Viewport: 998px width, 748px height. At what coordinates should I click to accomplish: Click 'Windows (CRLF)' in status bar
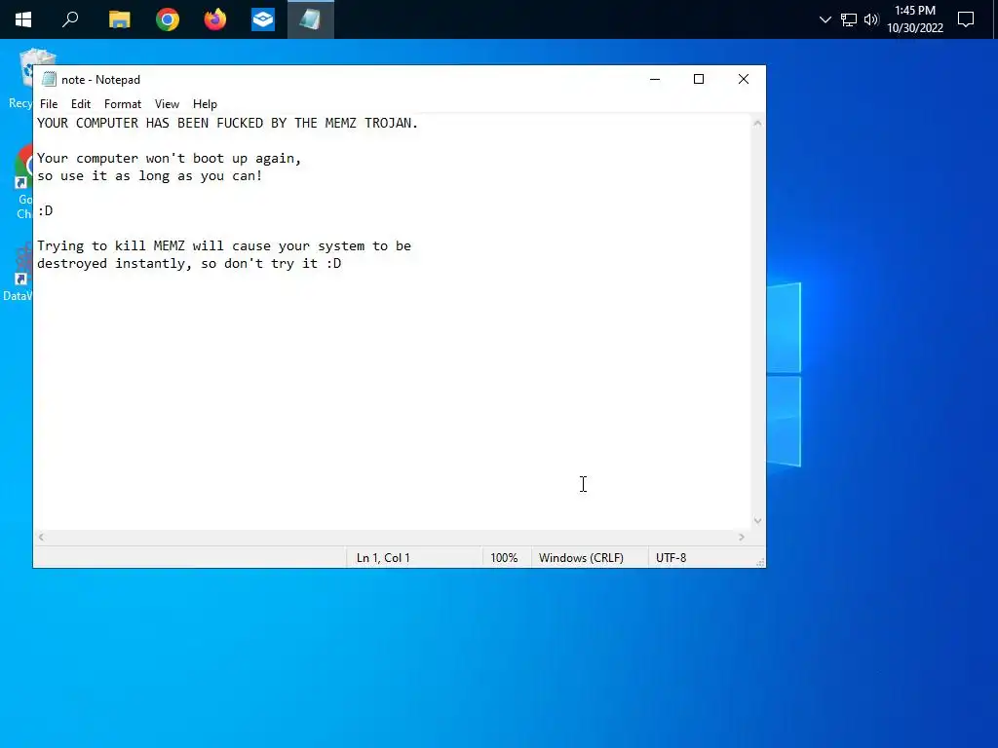[x=581, y=558]
